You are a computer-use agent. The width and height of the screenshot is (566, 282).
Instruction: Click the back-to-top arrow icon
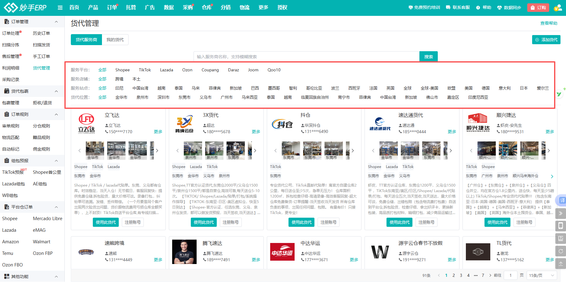(x=561, y=264)
